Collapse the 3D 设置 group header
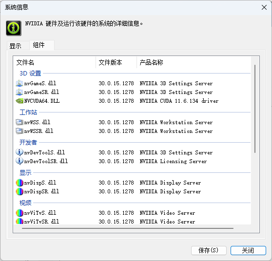 click(30, 74)
